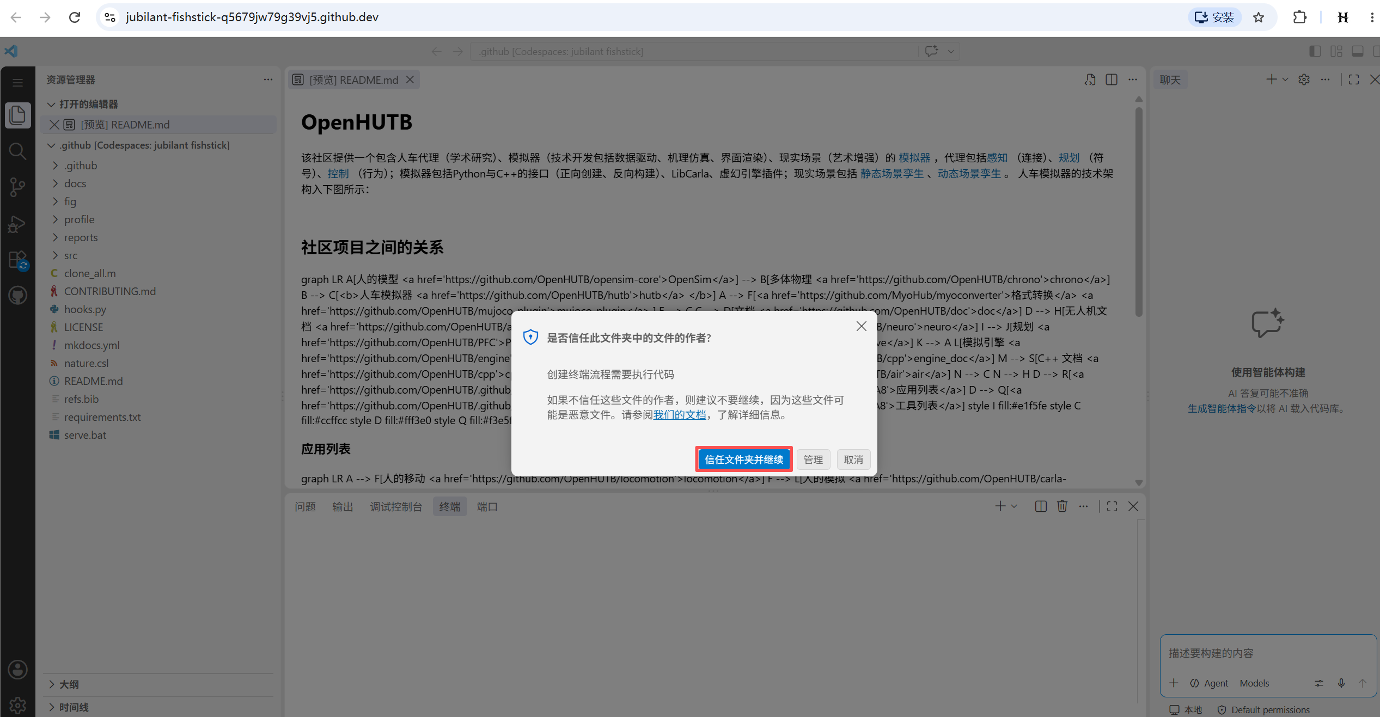Open chat settings gear icon

[1304, 80]
